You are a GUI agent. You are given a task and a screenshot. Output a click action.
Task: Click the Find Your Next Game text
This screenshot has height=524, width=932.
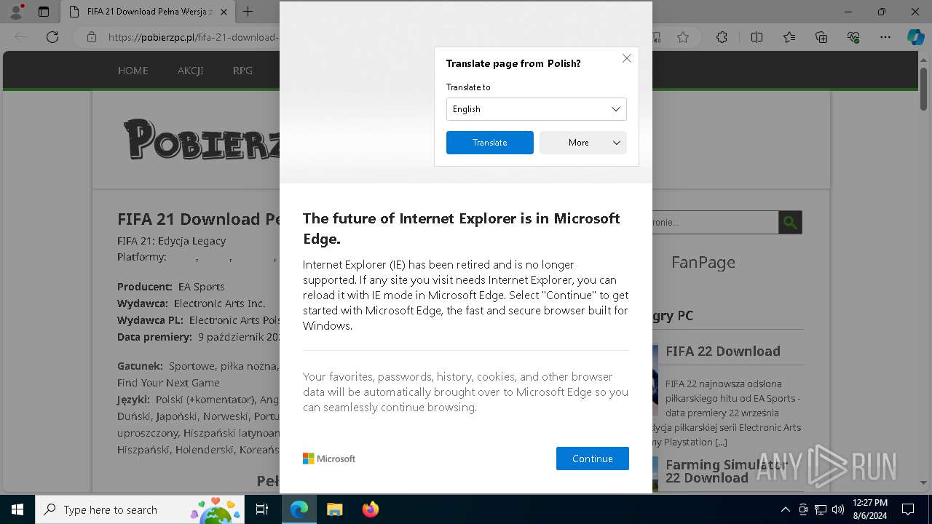[x=168, y=382]
